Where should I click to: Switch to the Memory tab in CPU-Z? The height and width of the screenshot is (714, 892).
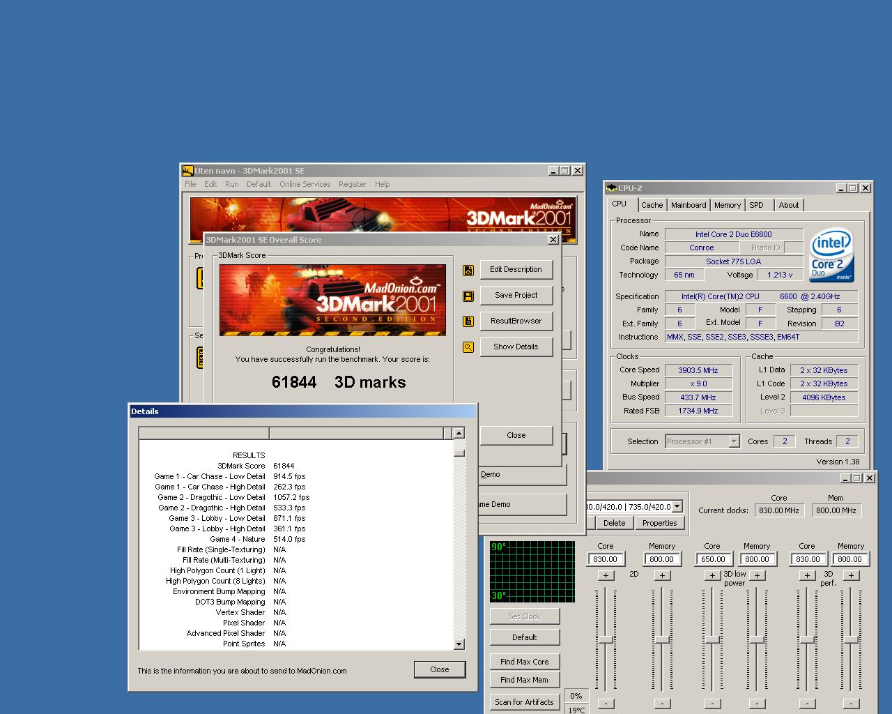pyautogui.click(x=728, y=205)
